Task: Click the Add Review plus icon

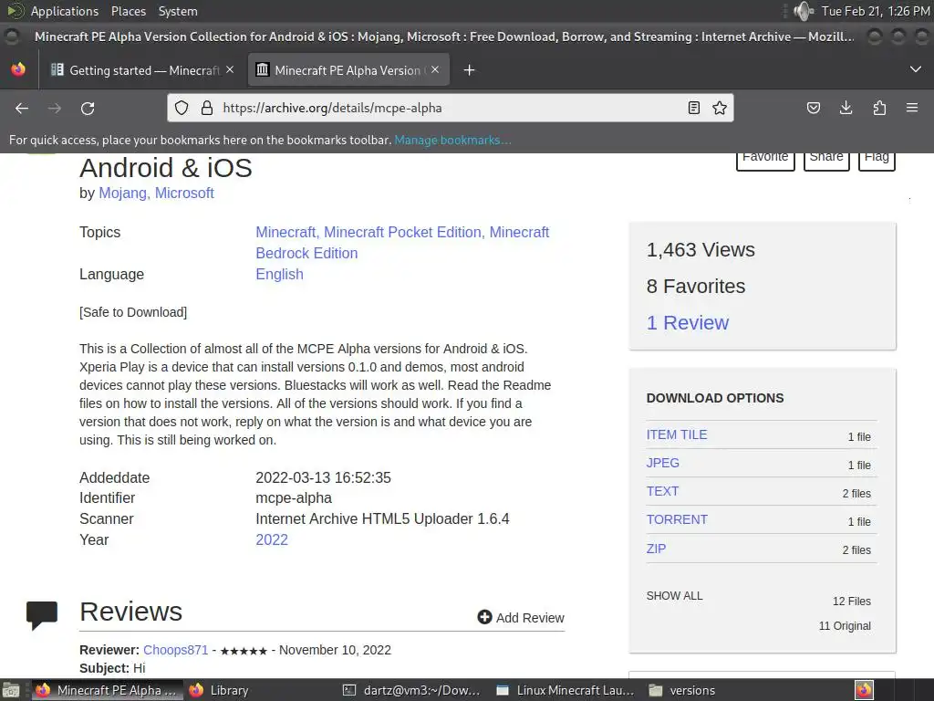Action: 484,617
